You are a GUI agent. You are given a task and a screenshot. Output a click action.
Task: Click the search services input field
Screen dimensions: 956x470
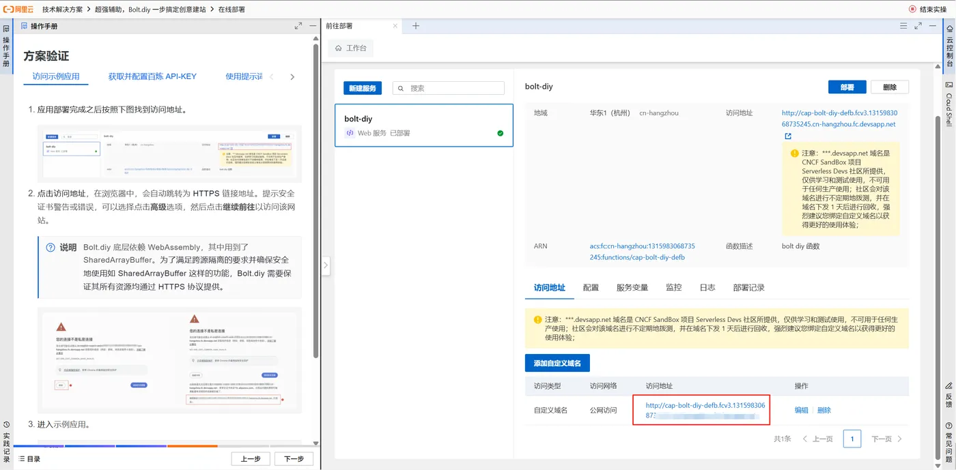click(x=448, y=88)
